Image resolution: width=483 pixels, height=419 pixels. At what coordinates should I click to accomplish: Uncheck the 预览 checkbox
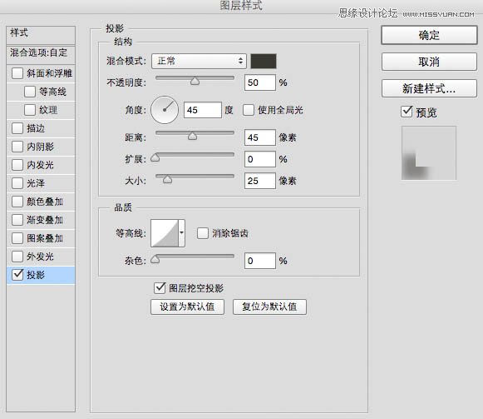click(407, 112)
